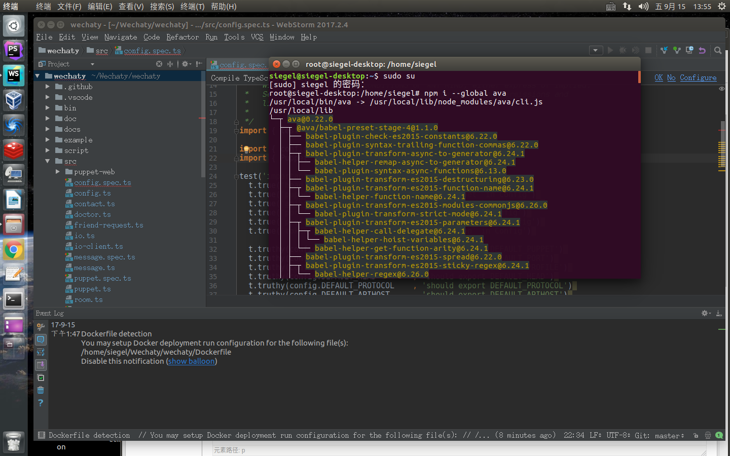This screenshot has width=730, height=456.
Task: Open VirtualBox from the dock
Action: click(x=14, y=100)
